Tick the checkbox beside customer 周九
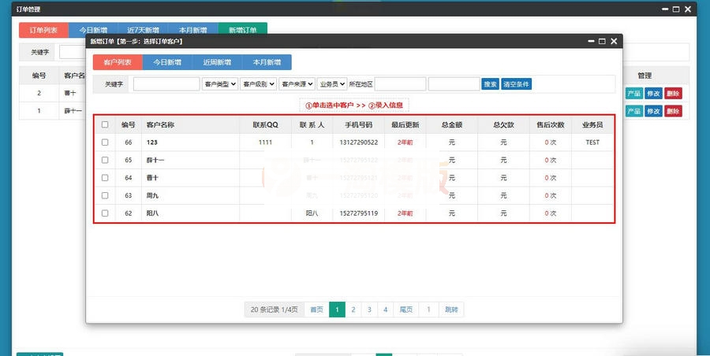The width and height of the screenshot is (710, 356). (105, 195)
